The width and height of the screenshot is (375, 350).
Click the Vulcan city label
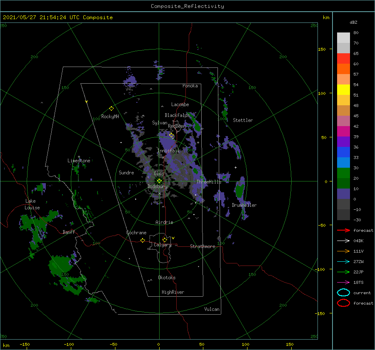212,309
